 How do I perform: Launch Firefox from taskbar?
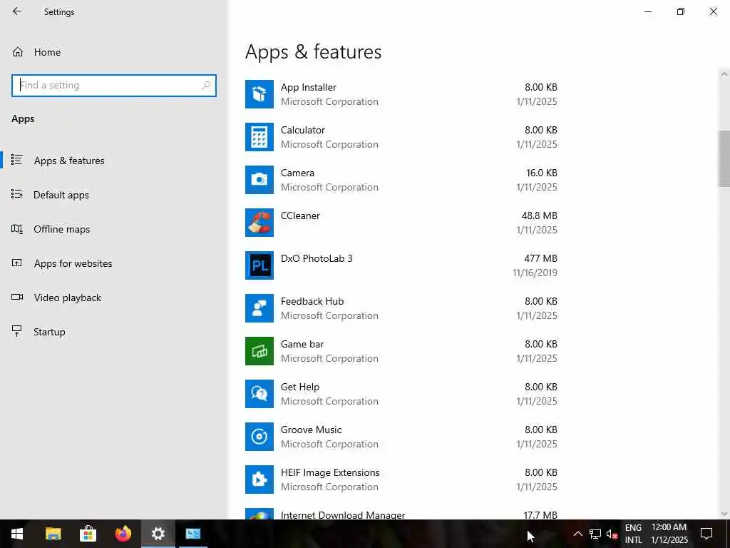[123, 534]
